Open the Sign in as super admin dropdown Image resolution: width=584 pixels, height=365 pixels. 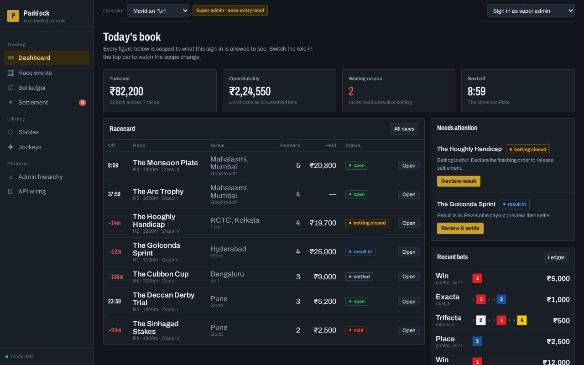click(x=531, y=10)
